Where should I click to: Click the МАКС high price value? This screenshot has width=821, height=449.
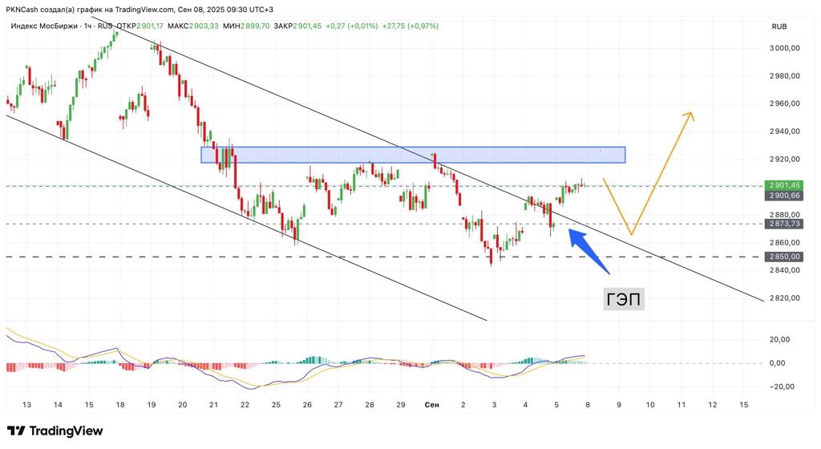click(x=204, y=26)
